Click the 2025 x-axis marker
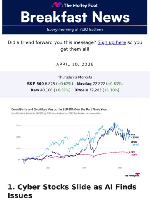This screenshot has height=200, width=150. pos(84,168)
